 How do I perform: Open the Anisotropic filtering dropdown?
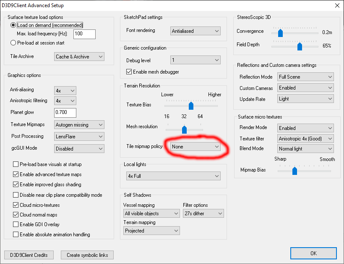[x=65, y=101]
